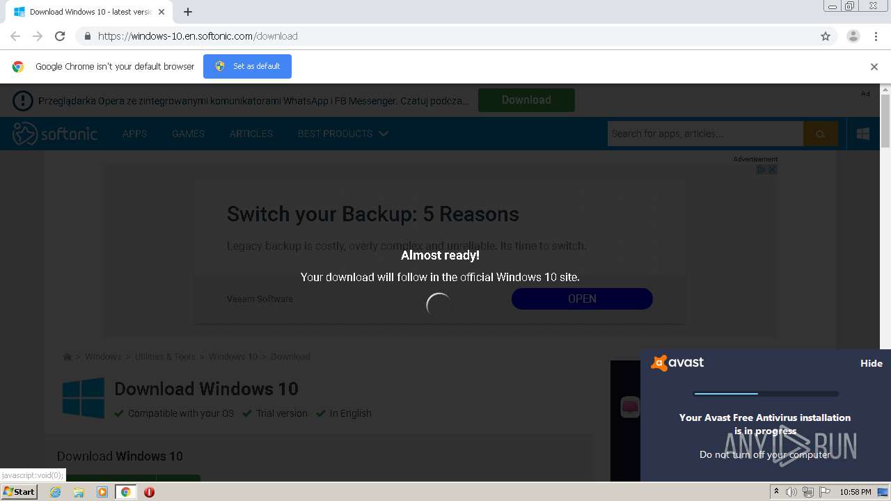Click the Action Center flag icon
The image size is (891, 501).
tap(823, 492)
